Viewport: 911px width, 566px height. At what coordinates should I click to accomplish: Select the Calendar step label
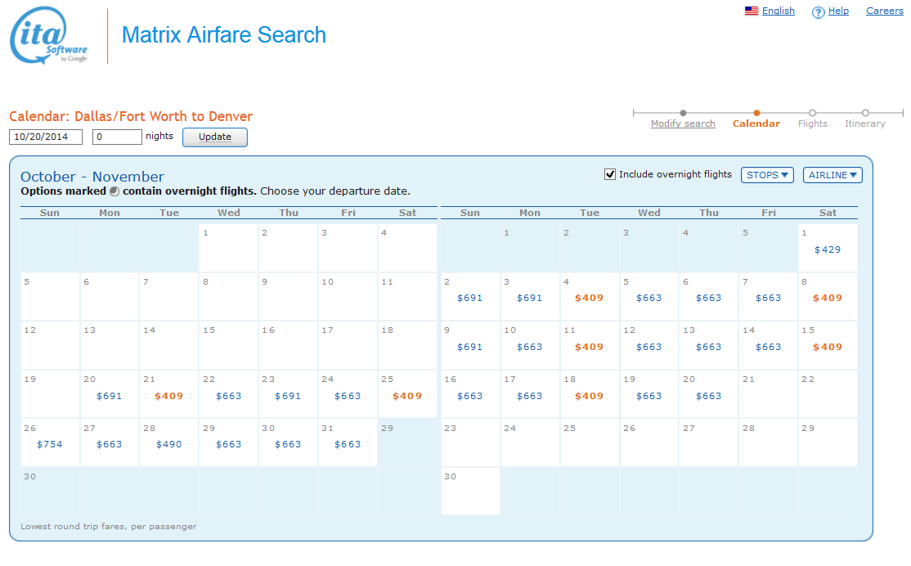756,124
